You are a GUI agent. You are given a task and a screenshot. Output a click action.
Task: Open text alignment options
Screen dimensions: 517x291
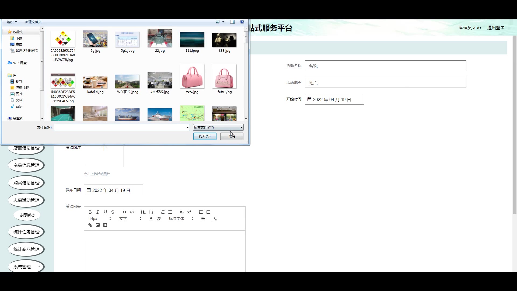coord(203,219)
